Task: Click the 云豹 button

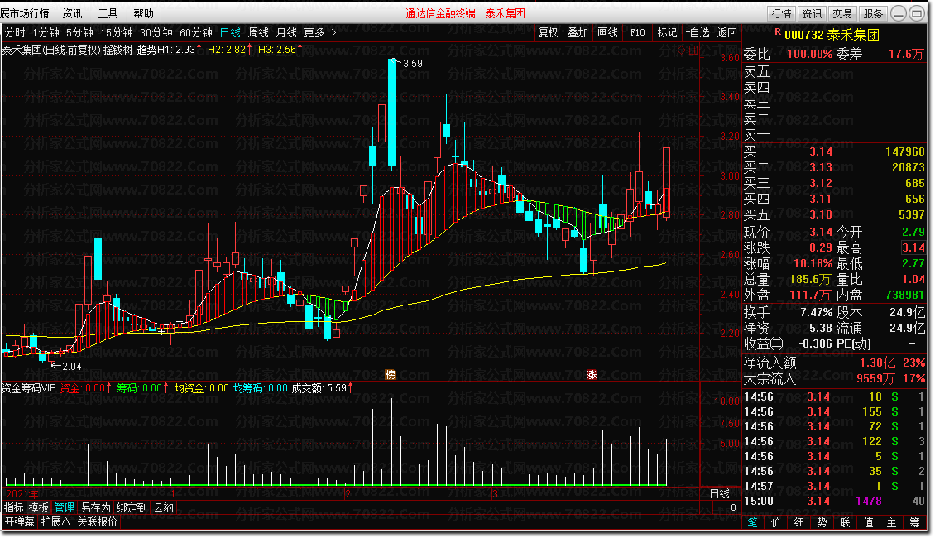Action: (x=163, y=507)
